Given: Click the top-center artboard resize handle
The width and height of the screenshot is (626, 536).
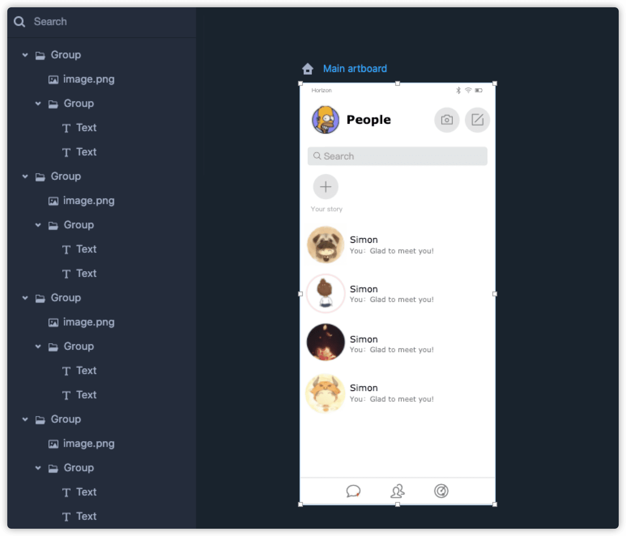Looking at the screenshot, I should click(398, 83).
